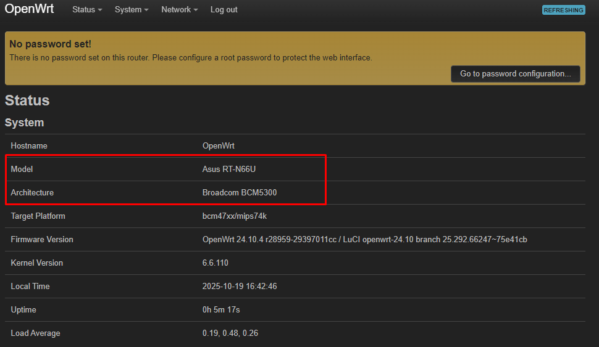Click the Target Platform label

[x=38, y=216]
